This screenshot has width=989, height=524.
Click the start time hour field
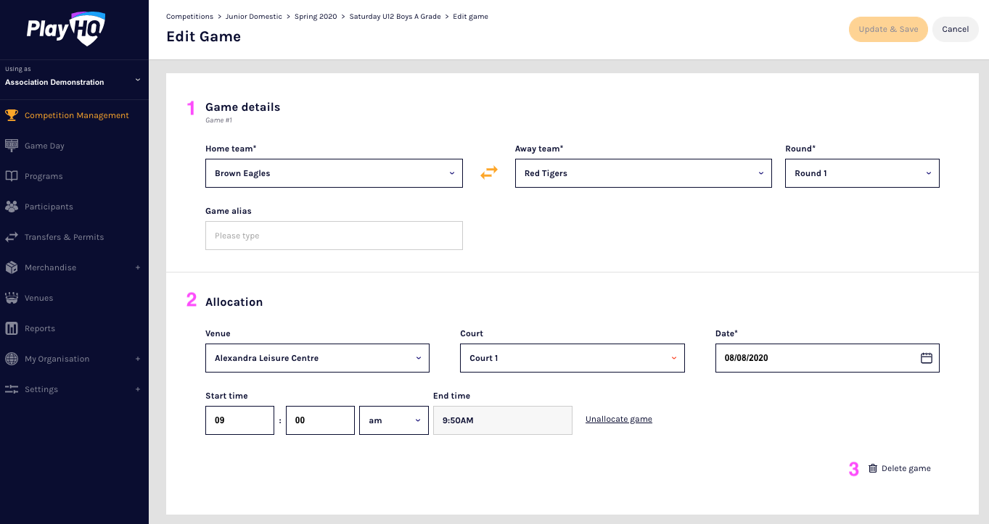(239, 420)
